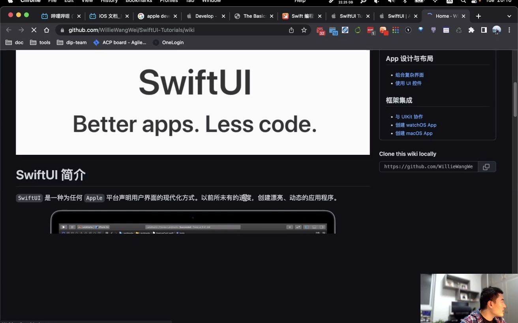Open the macOS Bluetooth menu icon

tap(405, 2)
